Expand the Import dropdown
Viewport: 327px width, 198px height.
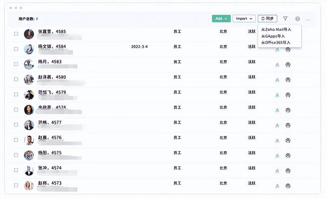pos(244,18)
